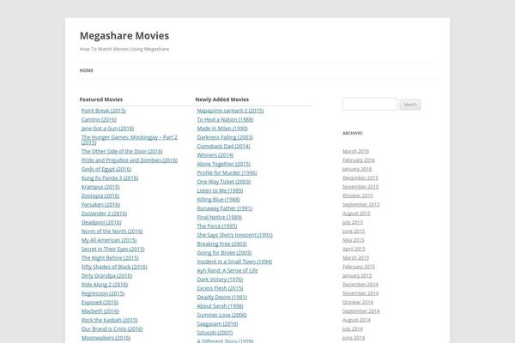Screen dimensions: 515x343
Task: Open Profile for Murder (1996)
Action: click(227, 172)
